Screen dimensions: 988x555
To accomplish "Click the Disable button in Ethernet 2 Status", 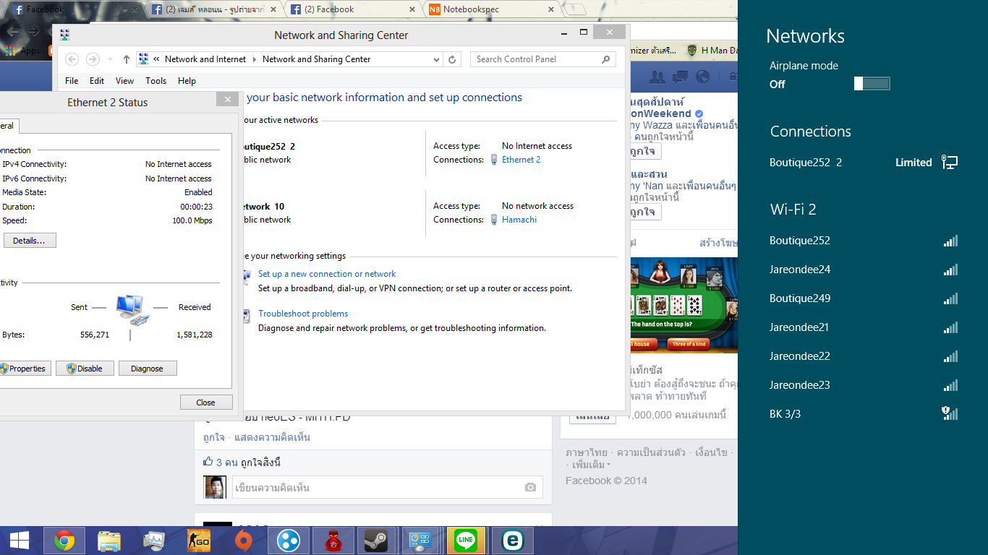I will point(85,369).
